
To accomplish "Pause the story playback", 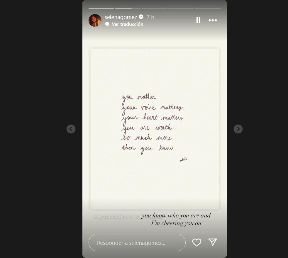I will pos(198,20).
